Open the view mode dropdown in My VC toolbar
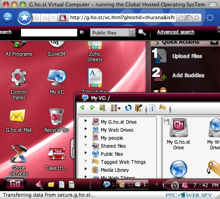Screen dimensions: 220x199 click(115, 108)
